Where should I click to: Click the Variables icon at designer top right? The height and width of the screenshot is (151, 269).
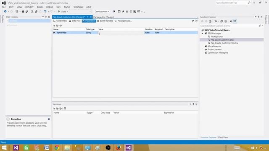193,21
